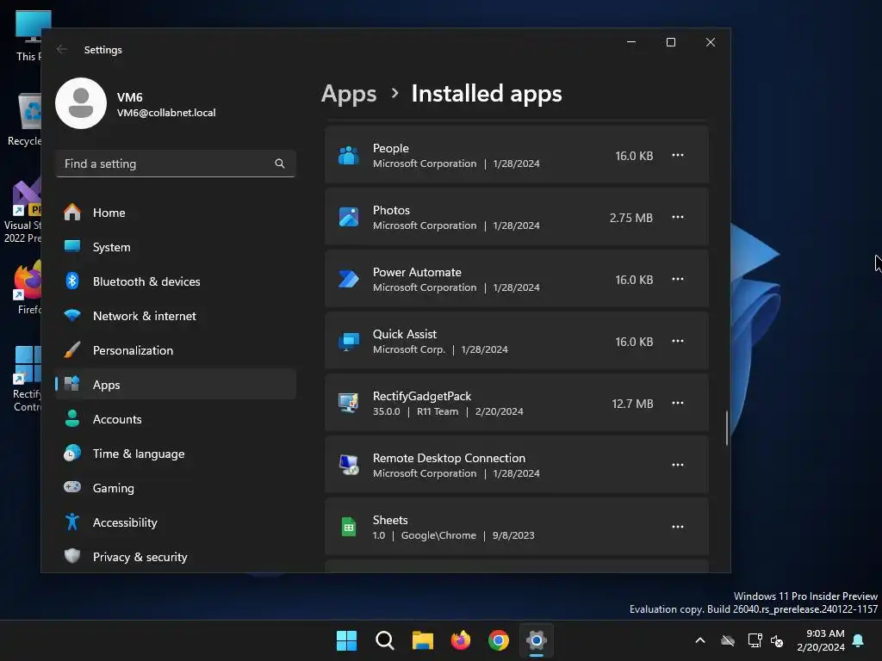Click the network display tray icon

[755, 640]
